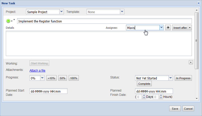
Task: Open the Status dropdown arrow
Action: 171,78
